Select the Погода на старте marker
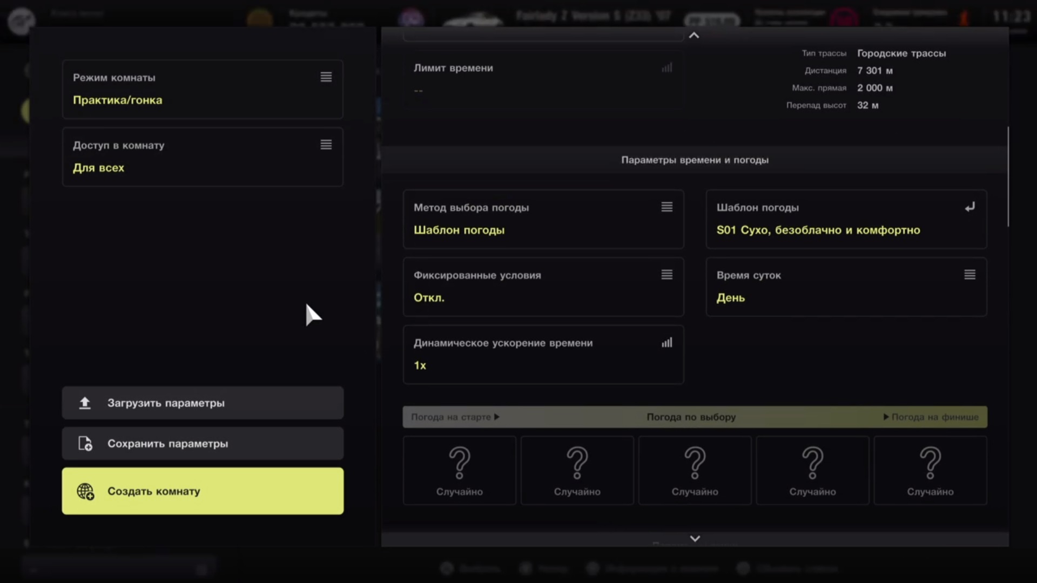The image size is (1037, 583). point(455,417)
